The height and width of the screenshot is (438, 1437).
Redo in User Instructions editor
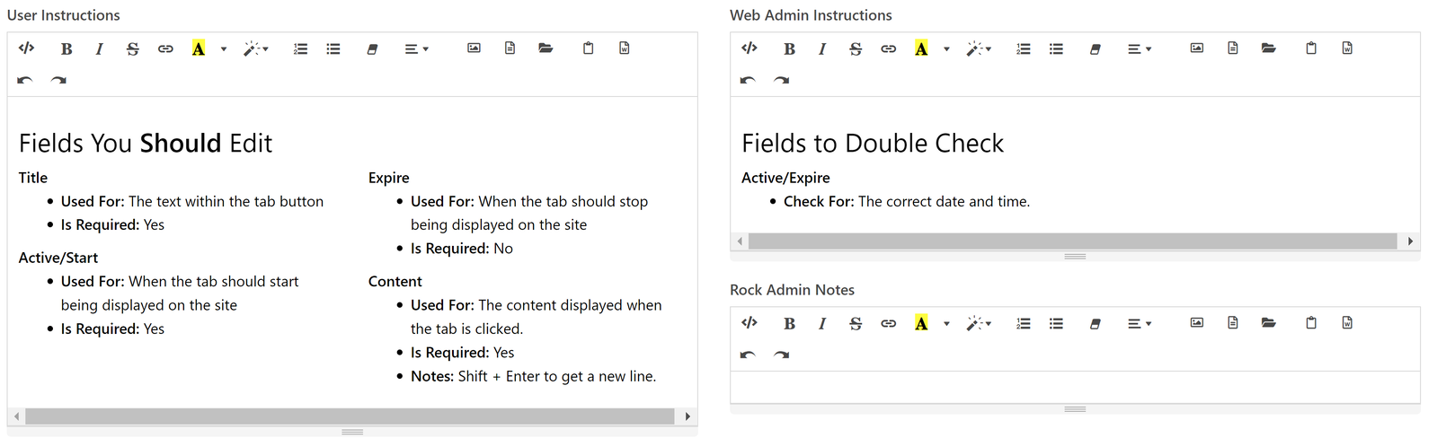[58, 80]
